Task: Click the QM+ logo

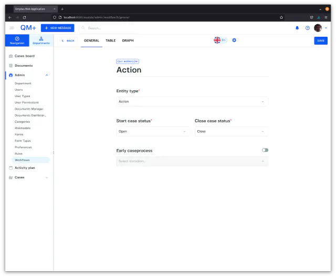Action: [28, 28]
